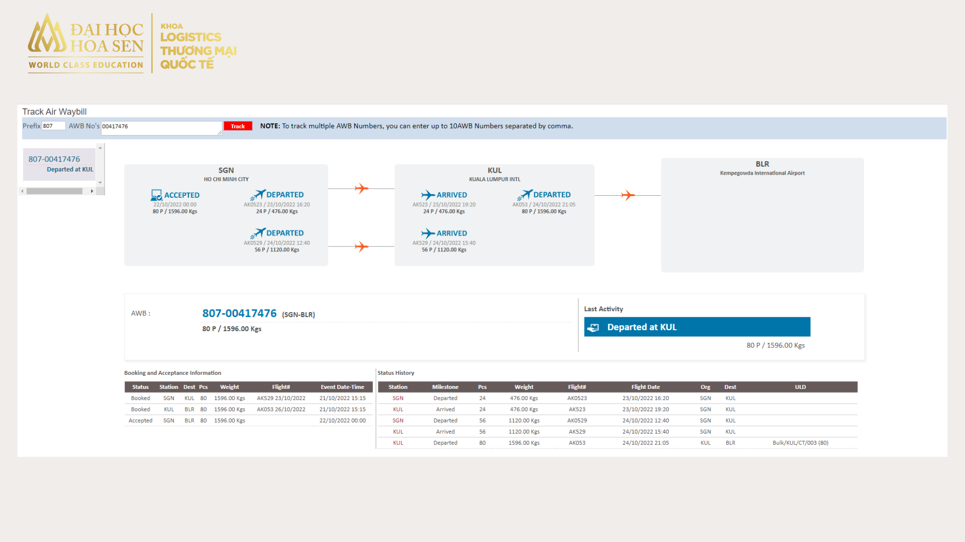Click the AK0523 Departed plane icon
This screenshot has width=965, height=542.
pos(258,195)
